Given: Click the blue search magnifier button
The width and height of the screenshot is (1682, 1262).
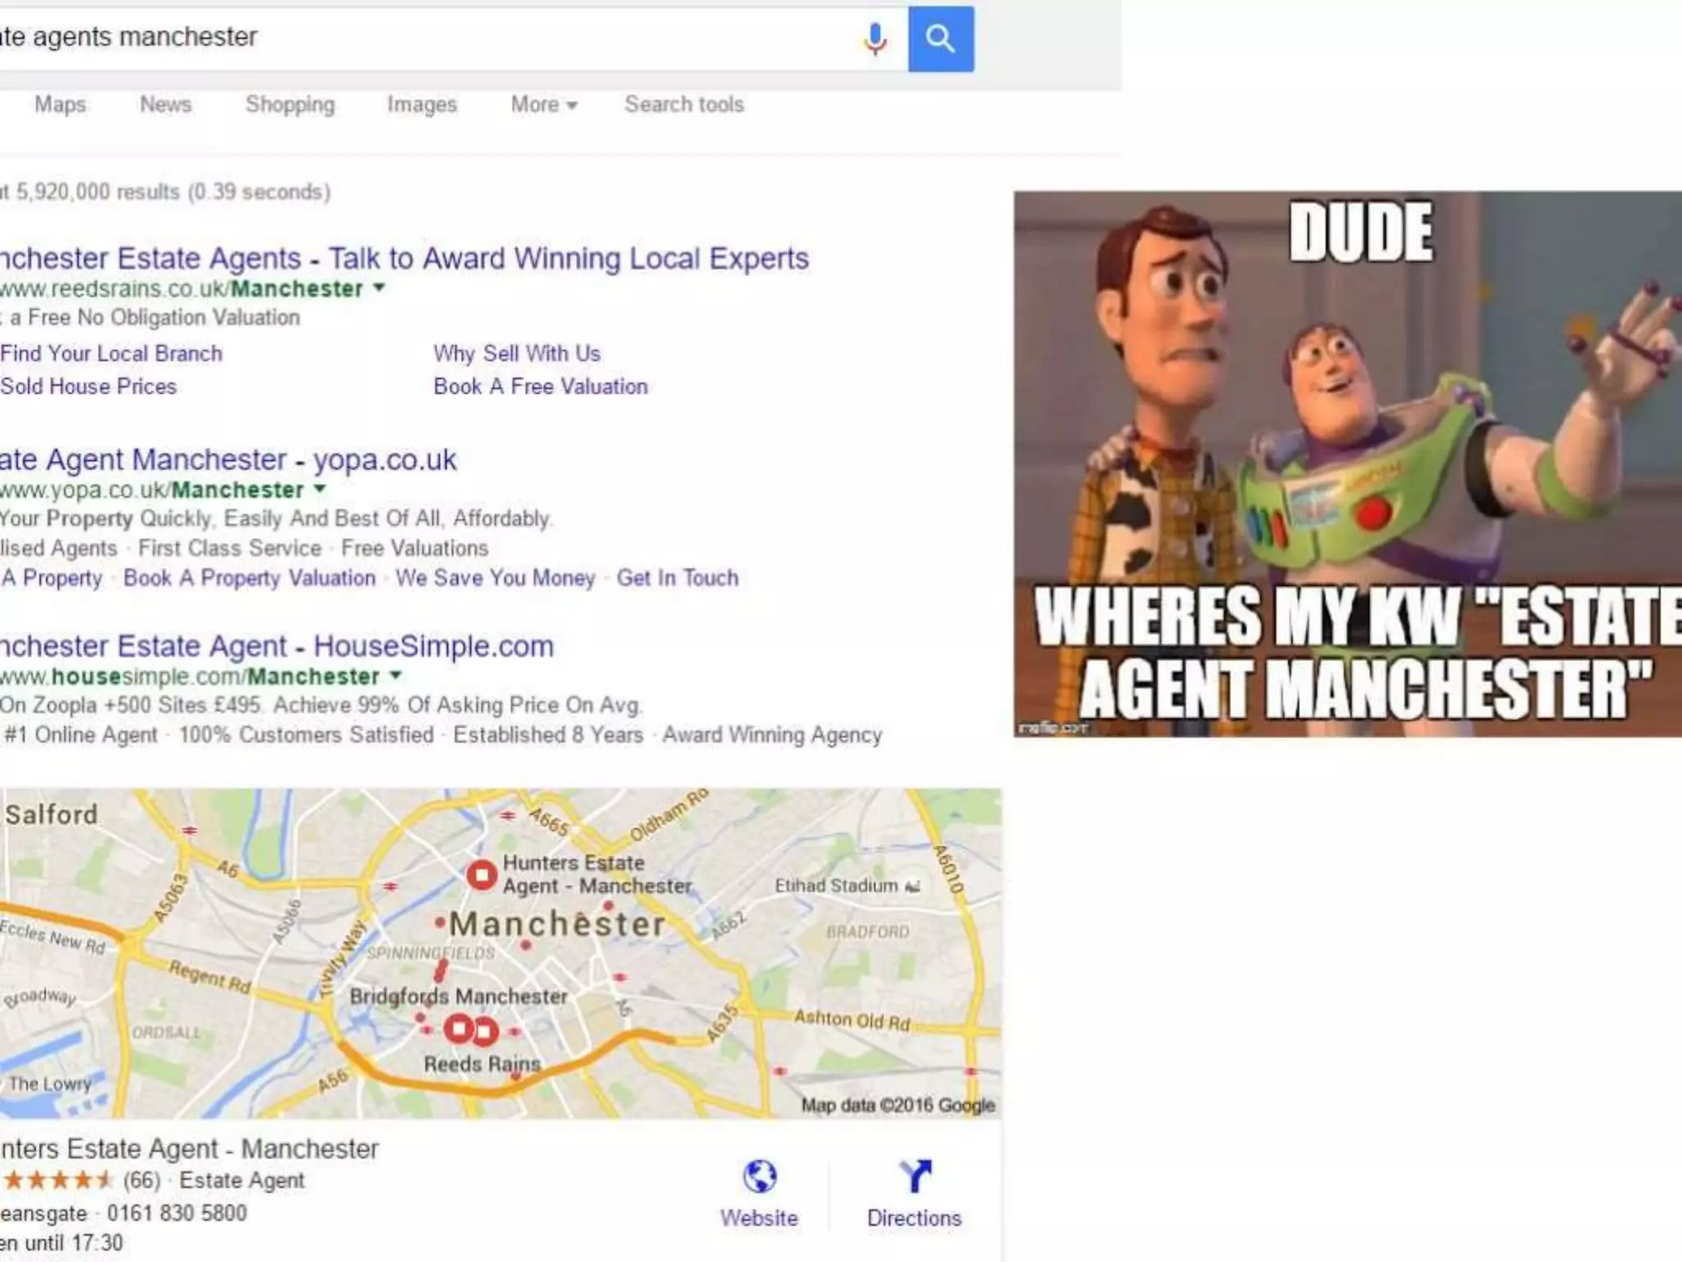Looking at the screenshot, I should [x=940, y=39].
